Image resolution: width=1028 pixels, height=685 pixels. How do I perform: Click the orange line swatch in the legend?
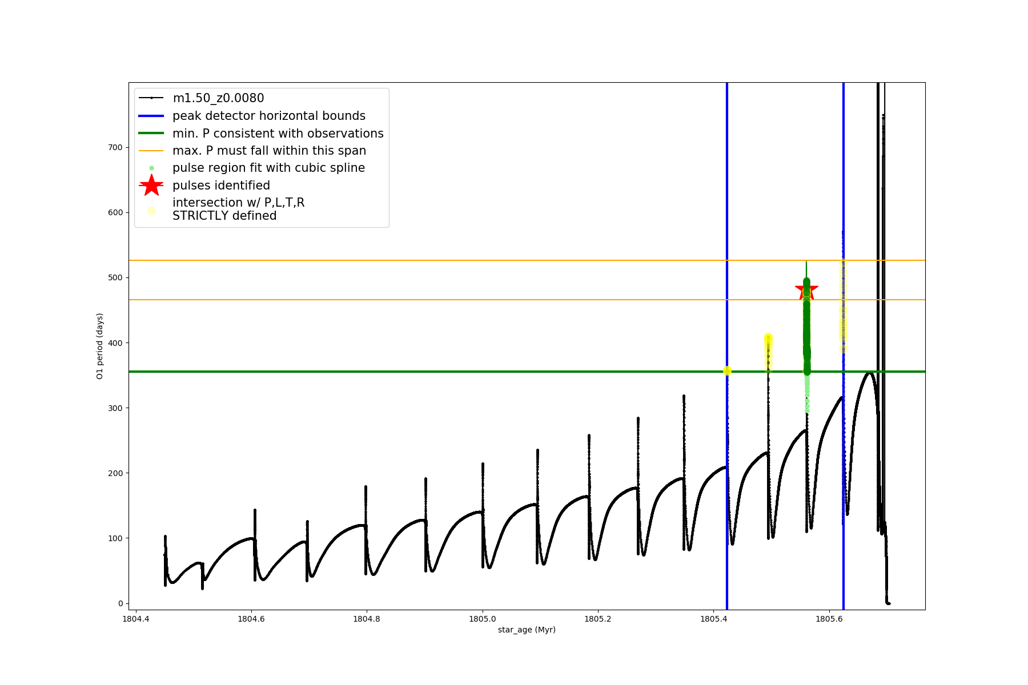151,151
